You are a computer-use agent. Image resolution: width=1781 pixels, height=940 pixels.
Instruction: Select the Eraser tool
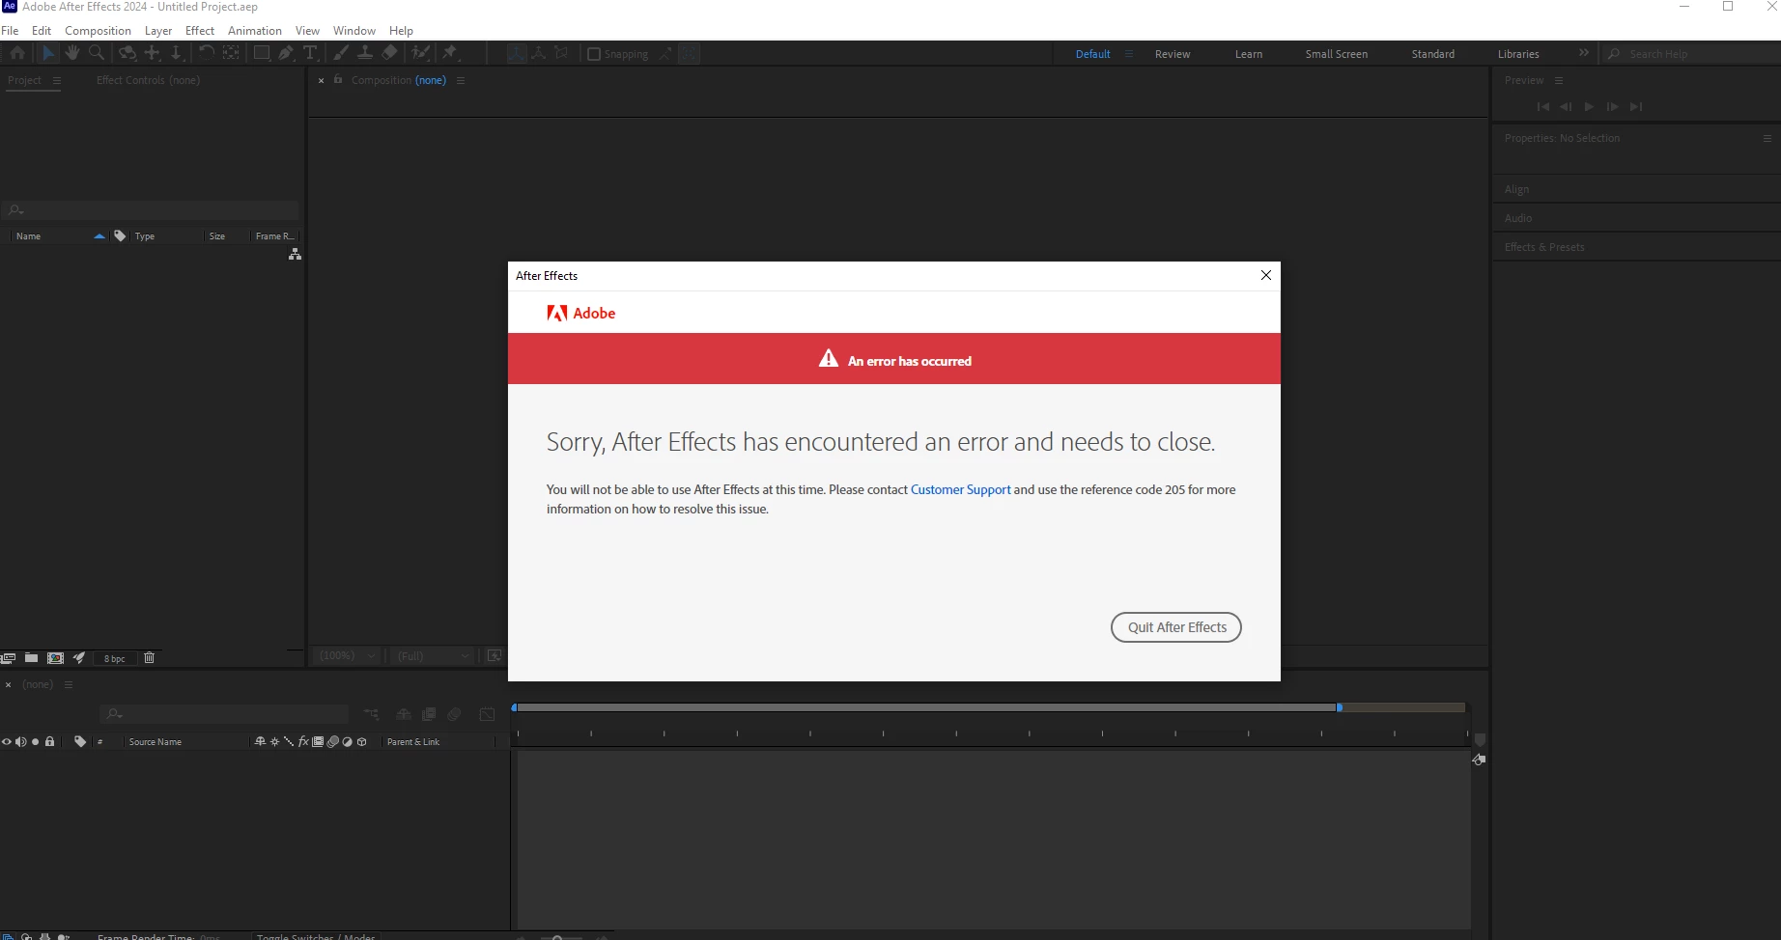[x=390, y=53]
